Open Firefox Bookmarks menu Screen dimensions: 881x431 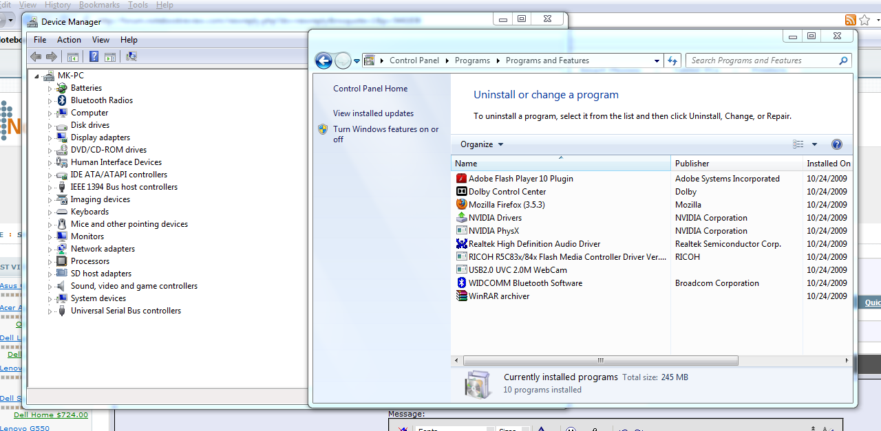(x=99, y=5)
